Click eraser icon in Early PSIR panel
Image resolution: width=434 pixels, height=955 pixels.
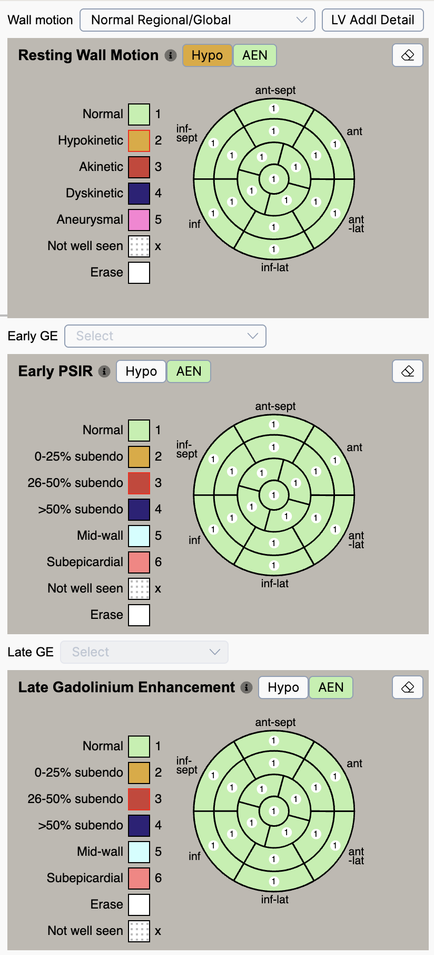(x=407, y=371)
